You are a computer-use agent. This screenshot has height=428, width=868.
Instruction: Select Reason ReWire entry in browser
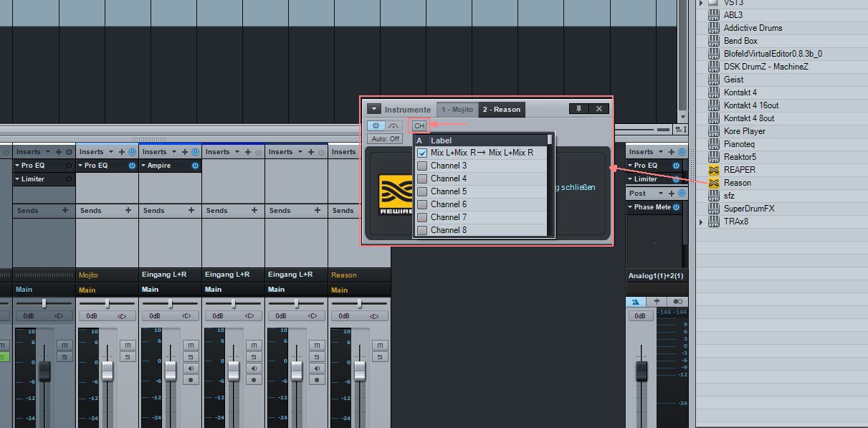point(738,183)
